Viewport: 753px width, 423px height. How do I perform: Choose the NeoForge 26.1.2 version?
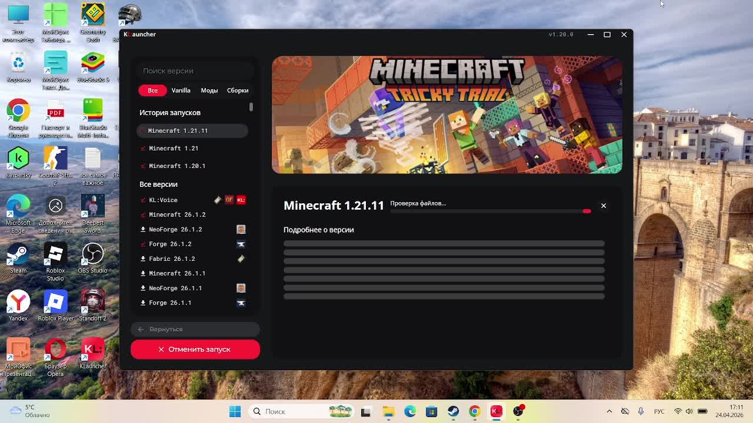click(x=192, y=229)
